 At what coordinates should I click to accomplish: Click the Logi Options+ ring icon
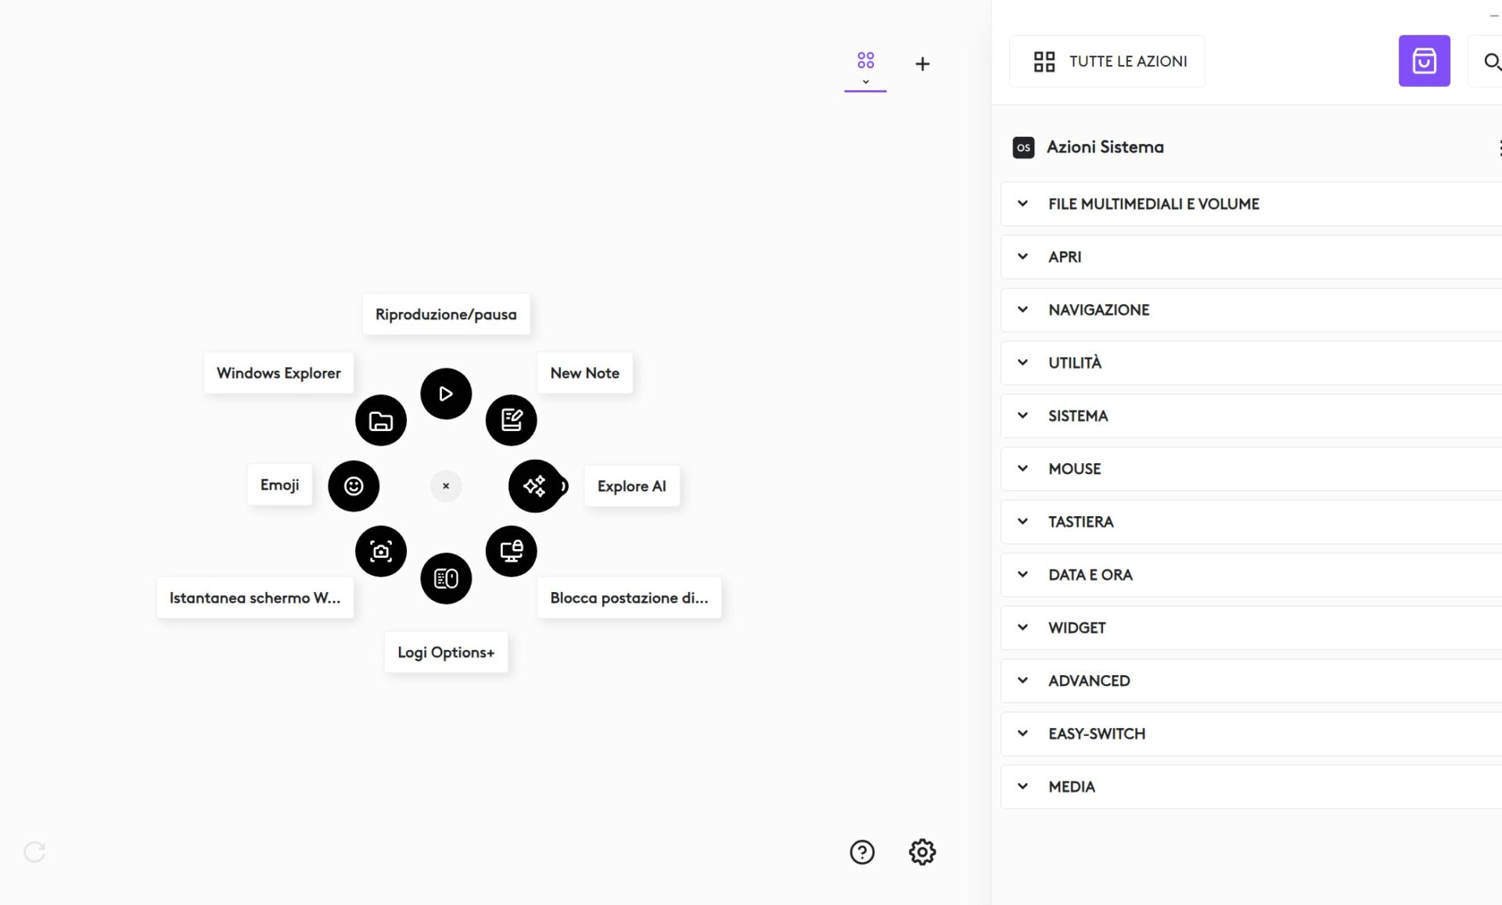click(446, 579)
